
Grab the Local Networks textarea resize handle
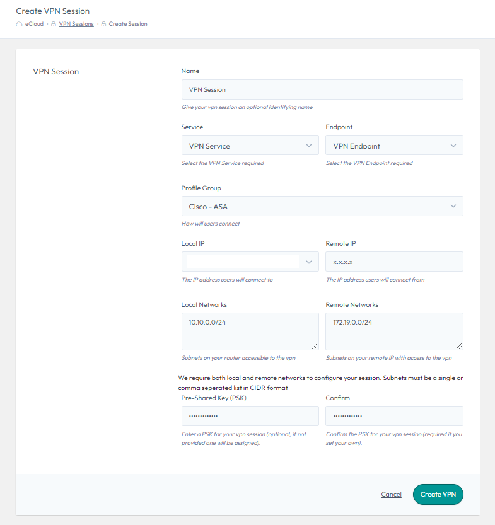(315, 346)
